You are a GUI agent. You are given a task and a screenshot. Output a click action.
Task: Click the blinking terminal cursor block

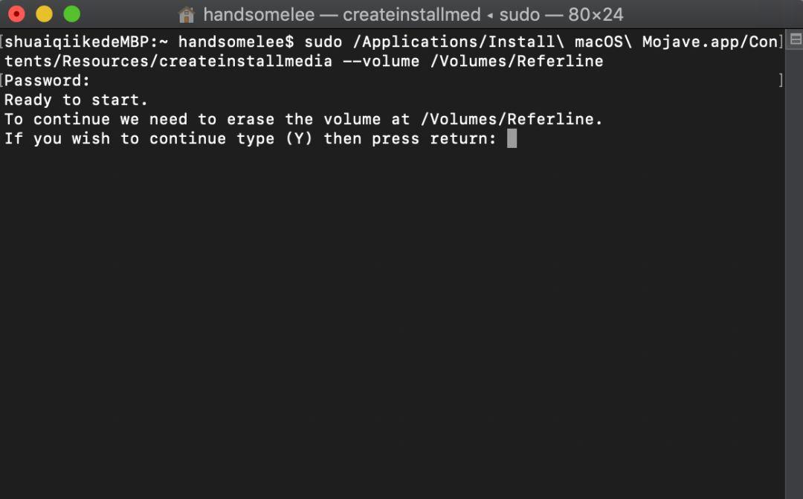pos(512,138)
